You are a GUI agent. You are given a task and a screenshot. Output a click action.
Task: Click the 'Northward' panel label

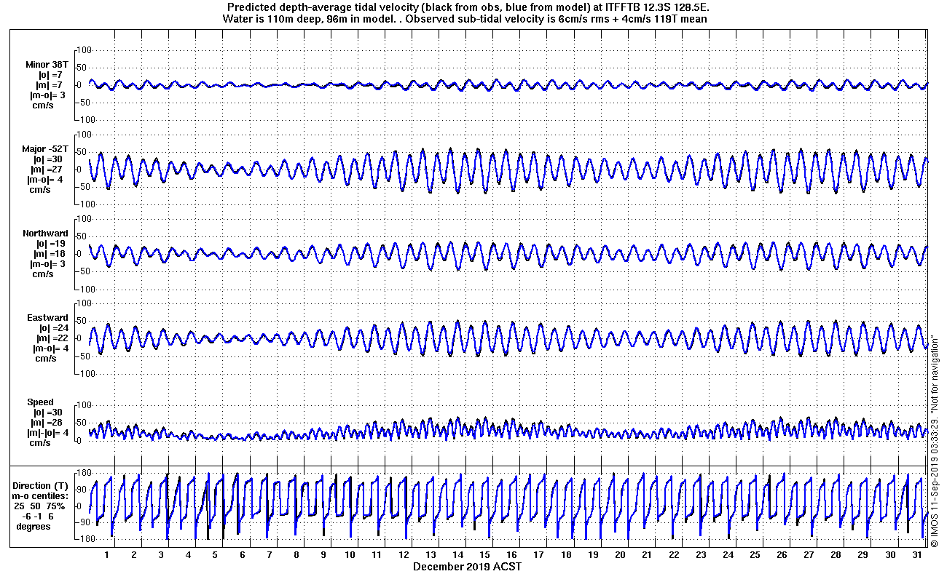pos(46,234)
